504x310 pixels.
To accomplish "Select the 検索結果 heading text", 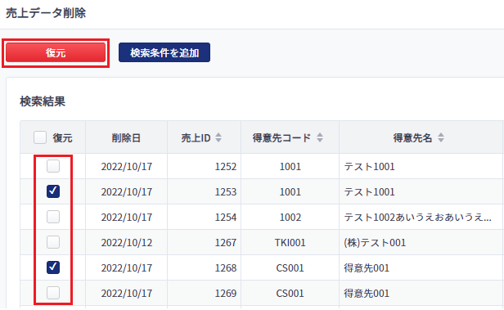I will (x=43, y=101).
